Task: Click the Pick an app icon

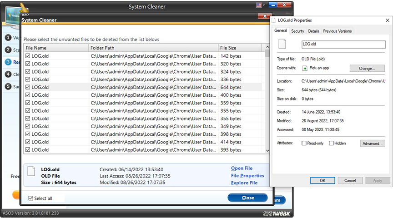Action: (305, 68)
